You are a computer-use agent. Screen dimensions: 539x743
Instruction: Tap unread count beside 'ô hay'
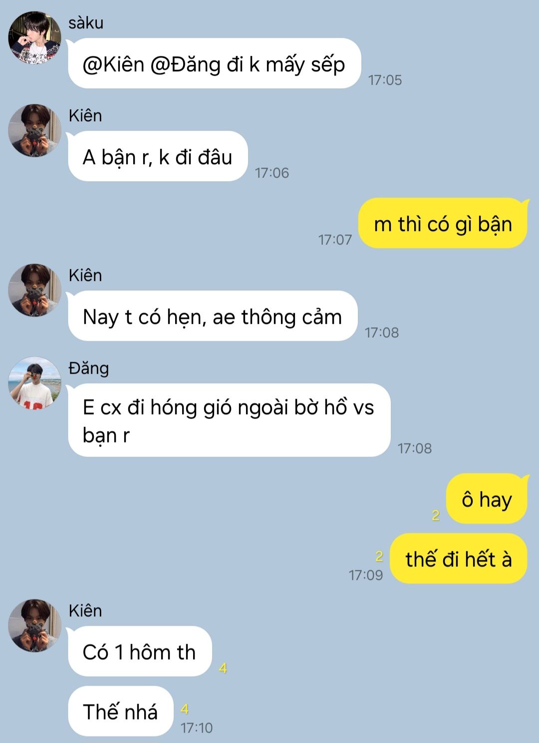point(436,515)
